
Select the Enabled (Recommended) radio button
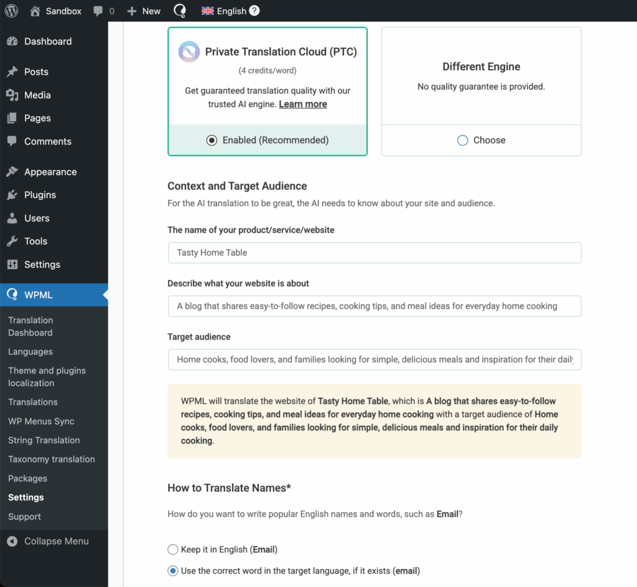212,140
